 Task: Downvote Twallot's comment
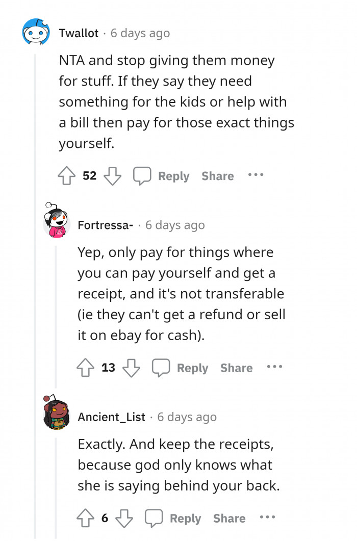[112, 175]
